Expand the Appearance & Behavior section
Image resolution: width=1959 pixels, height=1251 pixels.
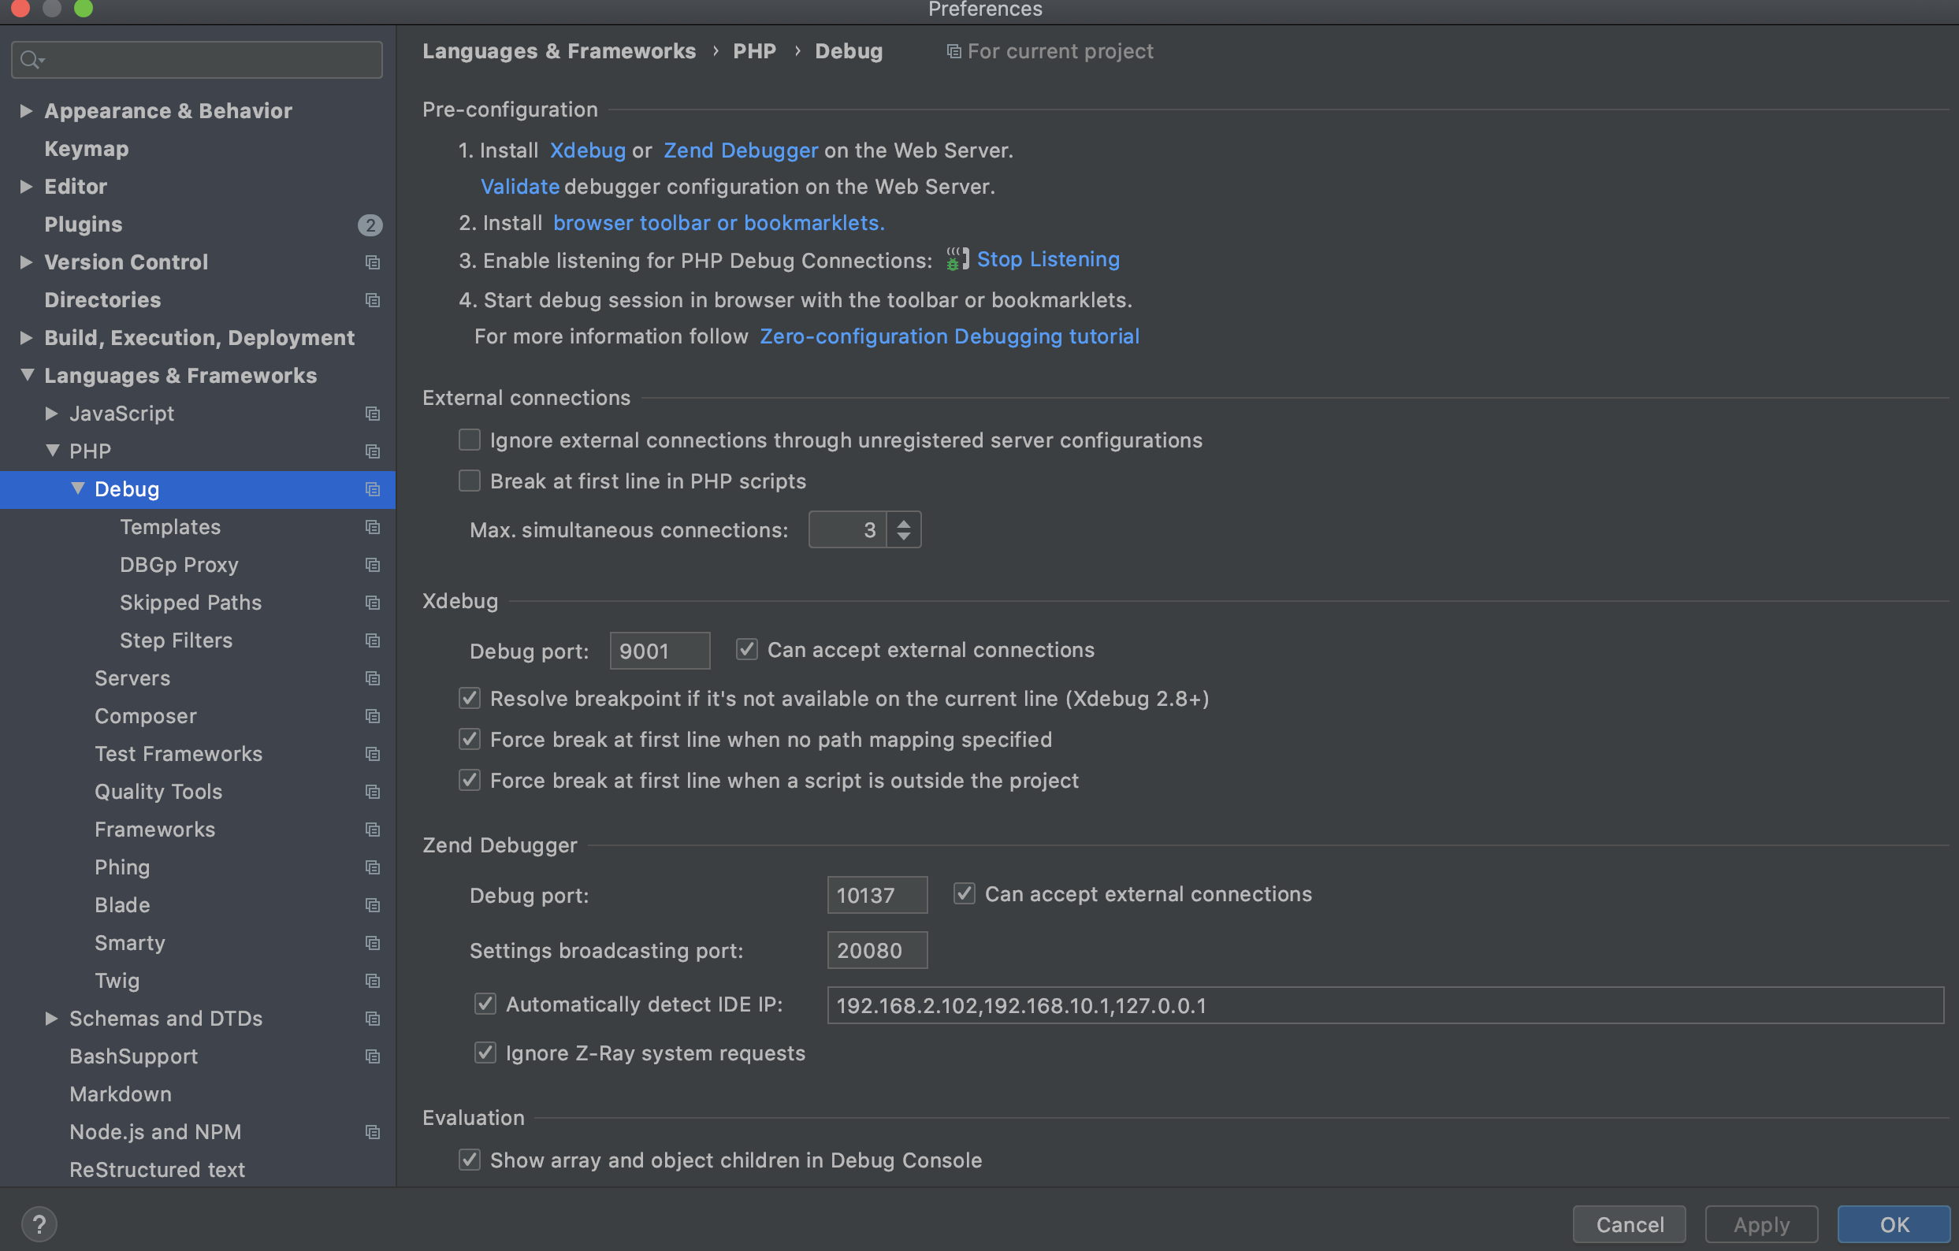[26, 110]
